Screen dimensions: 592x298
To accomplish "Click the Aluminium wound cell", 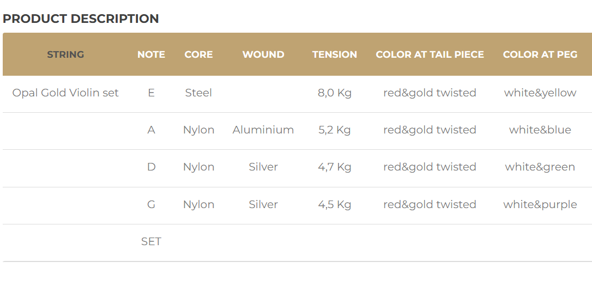I will pyautogui.click(x=263, y=130).
